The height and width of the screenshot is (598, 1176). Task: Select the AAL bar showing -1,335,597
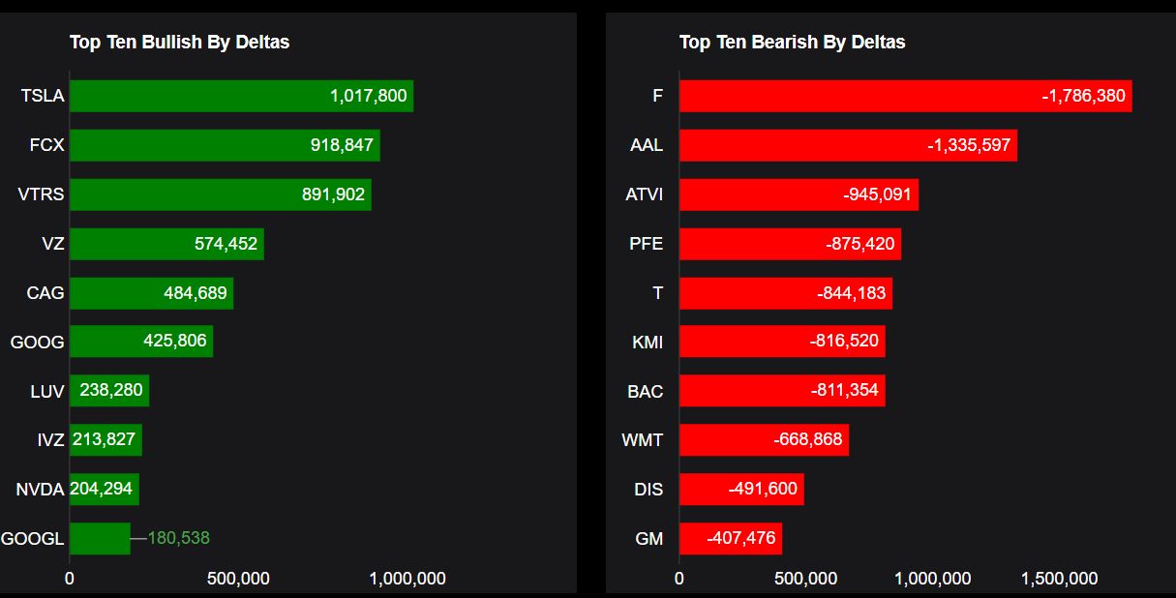coord(848,145)
